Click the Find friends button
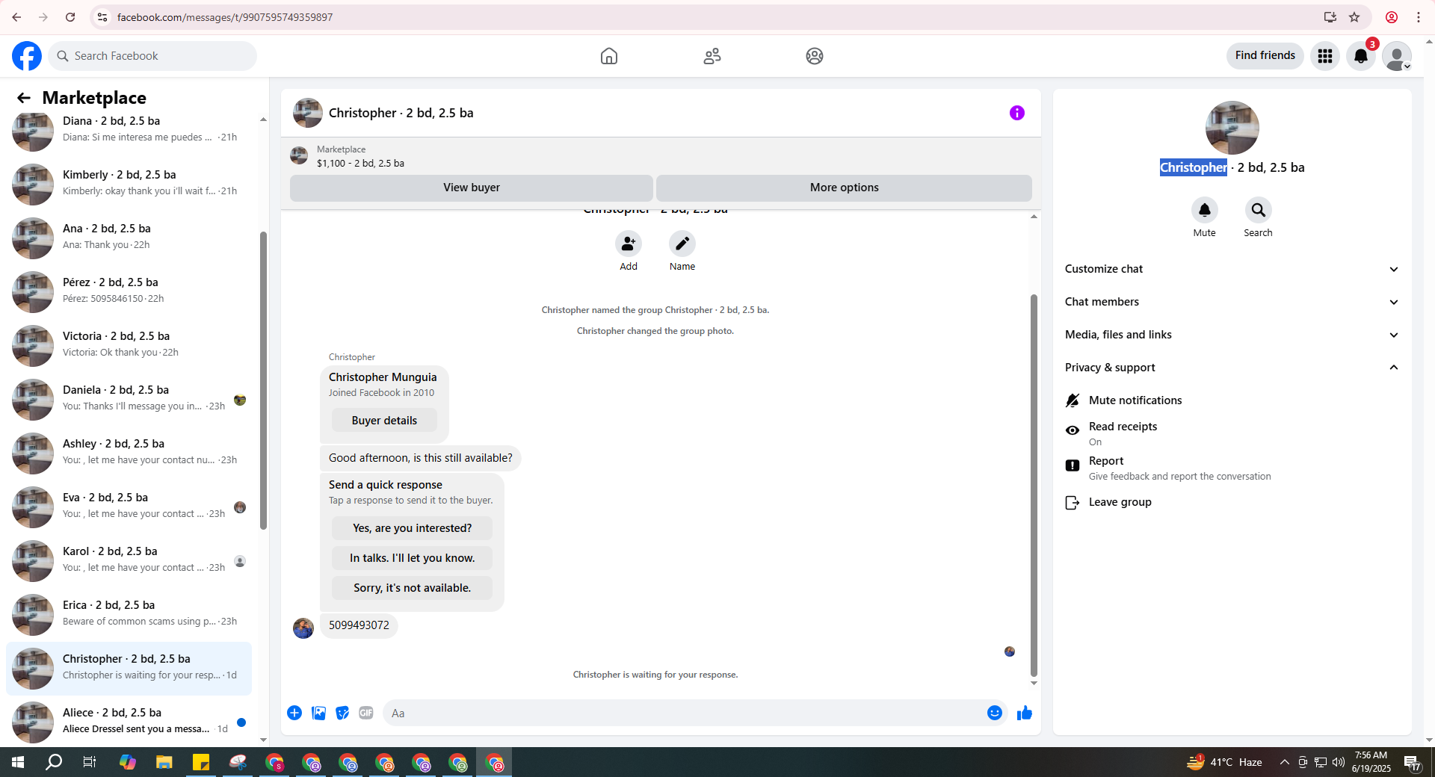The width and height of the screenshot is (1435, 777). (x=1265, y=56)
